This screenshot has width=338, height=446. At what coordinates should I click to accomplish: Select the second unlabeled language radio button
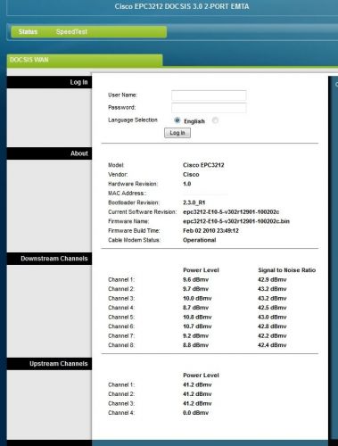[215, 120]
